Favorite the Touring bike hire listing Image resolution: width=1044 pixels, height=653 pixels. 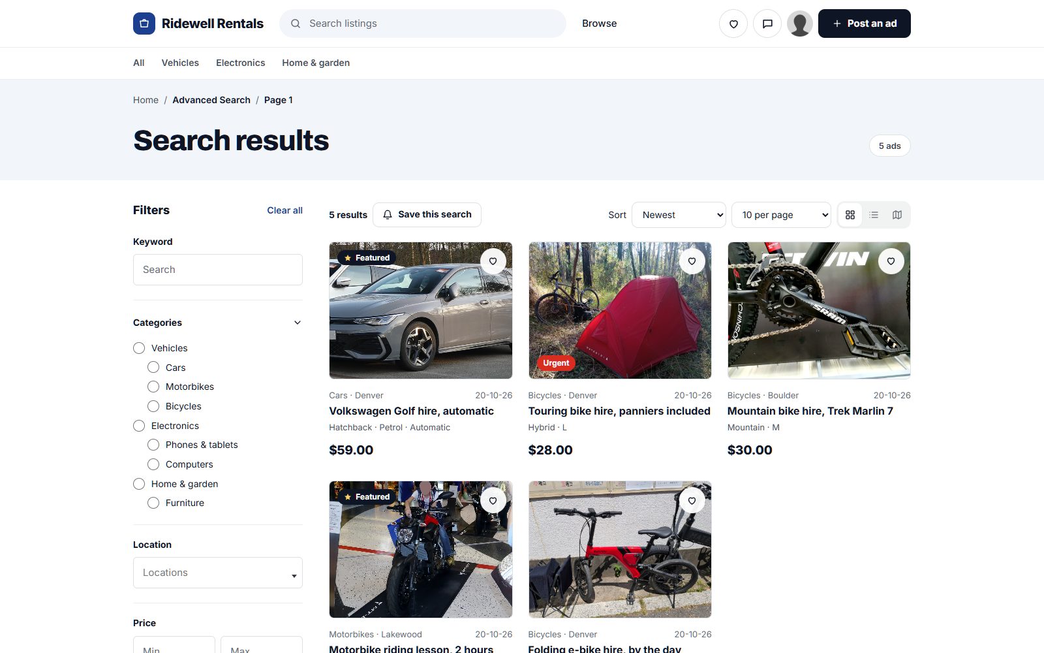pyautogui.click(x=692, y=261)
